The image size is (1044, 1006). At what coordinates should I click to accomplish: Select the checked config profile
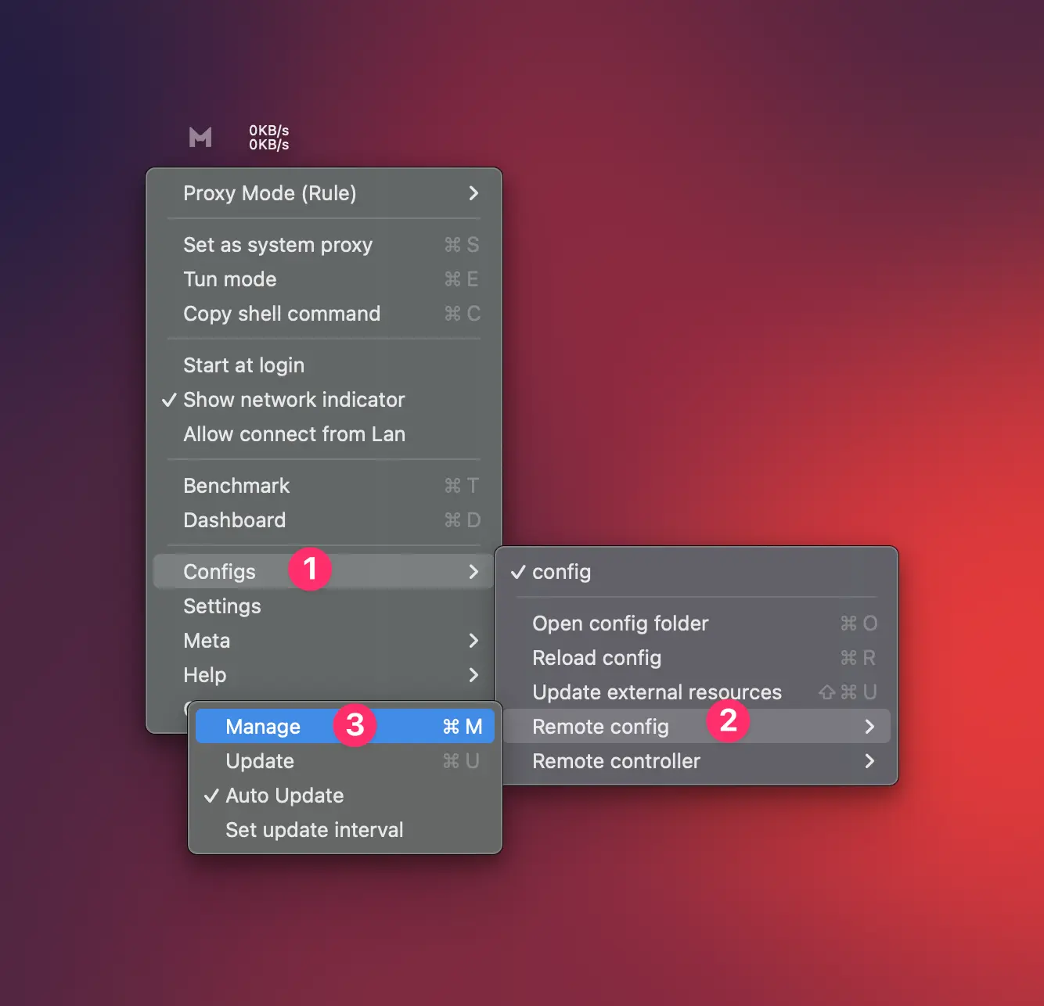[561, 572]
